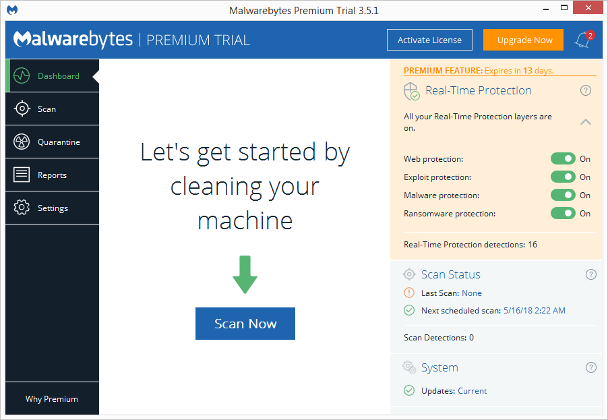
Task: Maximize the Malwarebytes window
Action: pyautogui.click(x=564, y=8)
